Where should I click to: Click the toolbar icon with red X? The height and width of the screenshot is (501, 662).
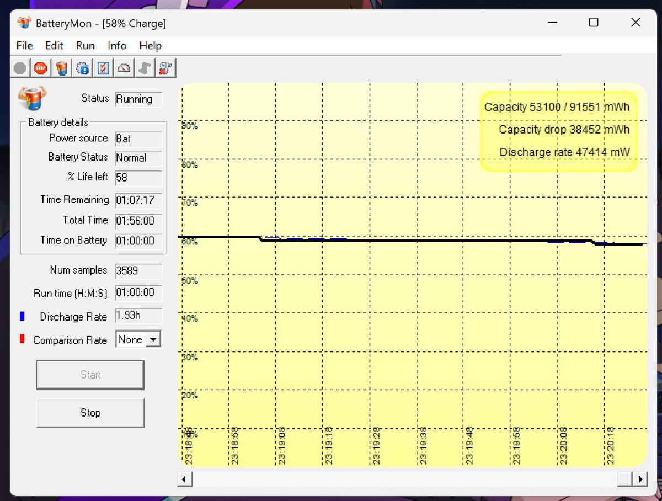(165, 68)
